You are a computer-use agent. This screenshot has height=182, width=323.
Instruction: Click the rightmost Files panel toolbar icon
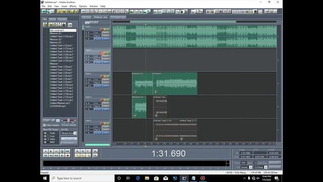point(70,25)
